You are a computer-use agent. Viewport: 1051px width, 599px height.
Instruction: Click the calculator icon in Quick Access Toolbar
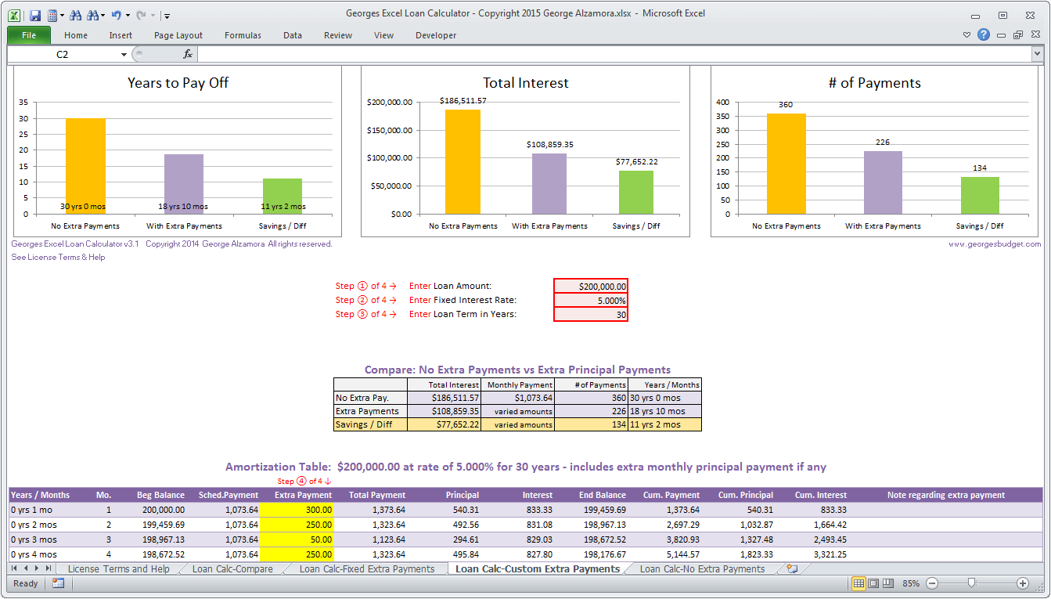(x=52, y=15)
